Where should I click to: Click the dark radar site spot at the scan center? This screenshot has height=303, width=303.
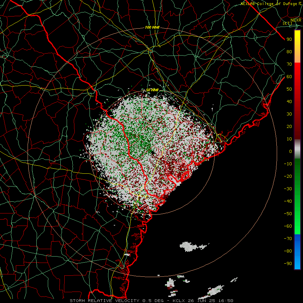click(153, 153)
